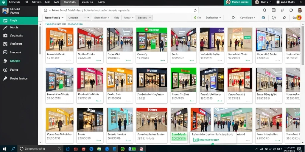Open the second filter dropdown with double chevron

(79, 18)
